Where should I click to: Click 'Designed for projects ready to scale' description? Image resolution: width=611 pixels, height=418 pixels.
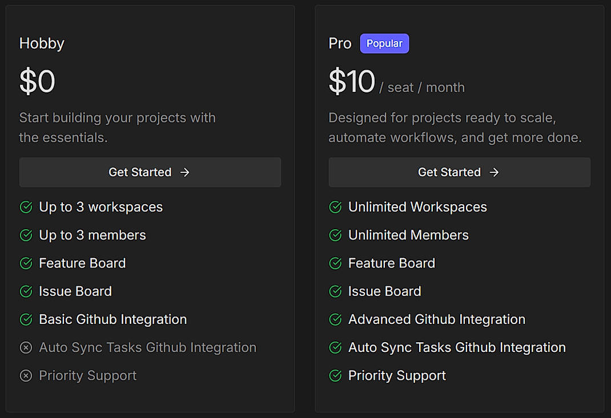tap(455, 128)
